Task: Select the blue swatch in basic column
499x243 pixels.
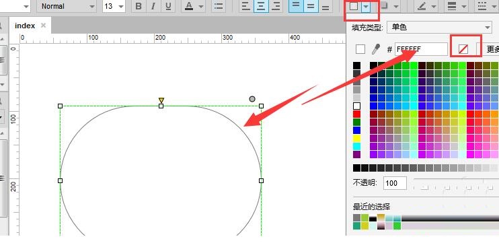Action: point(356,131)
